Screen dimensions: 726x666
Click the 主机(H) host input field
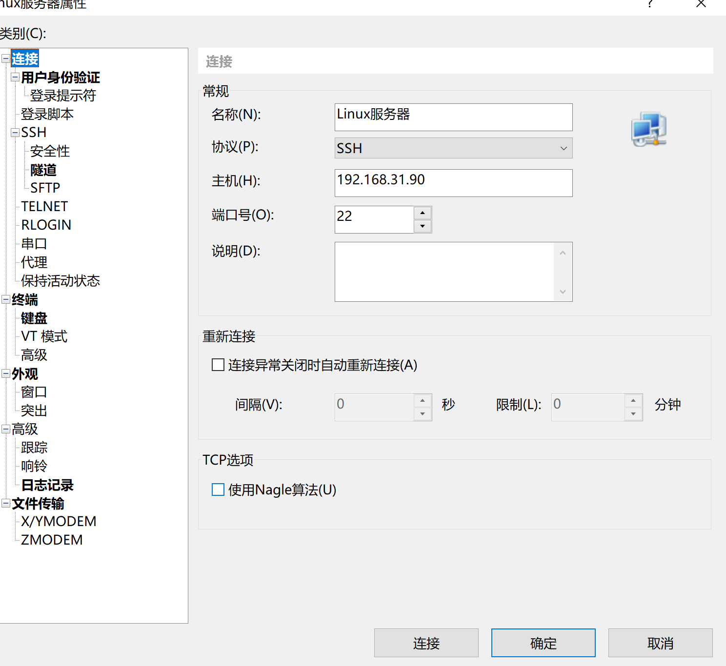point(453,183)
